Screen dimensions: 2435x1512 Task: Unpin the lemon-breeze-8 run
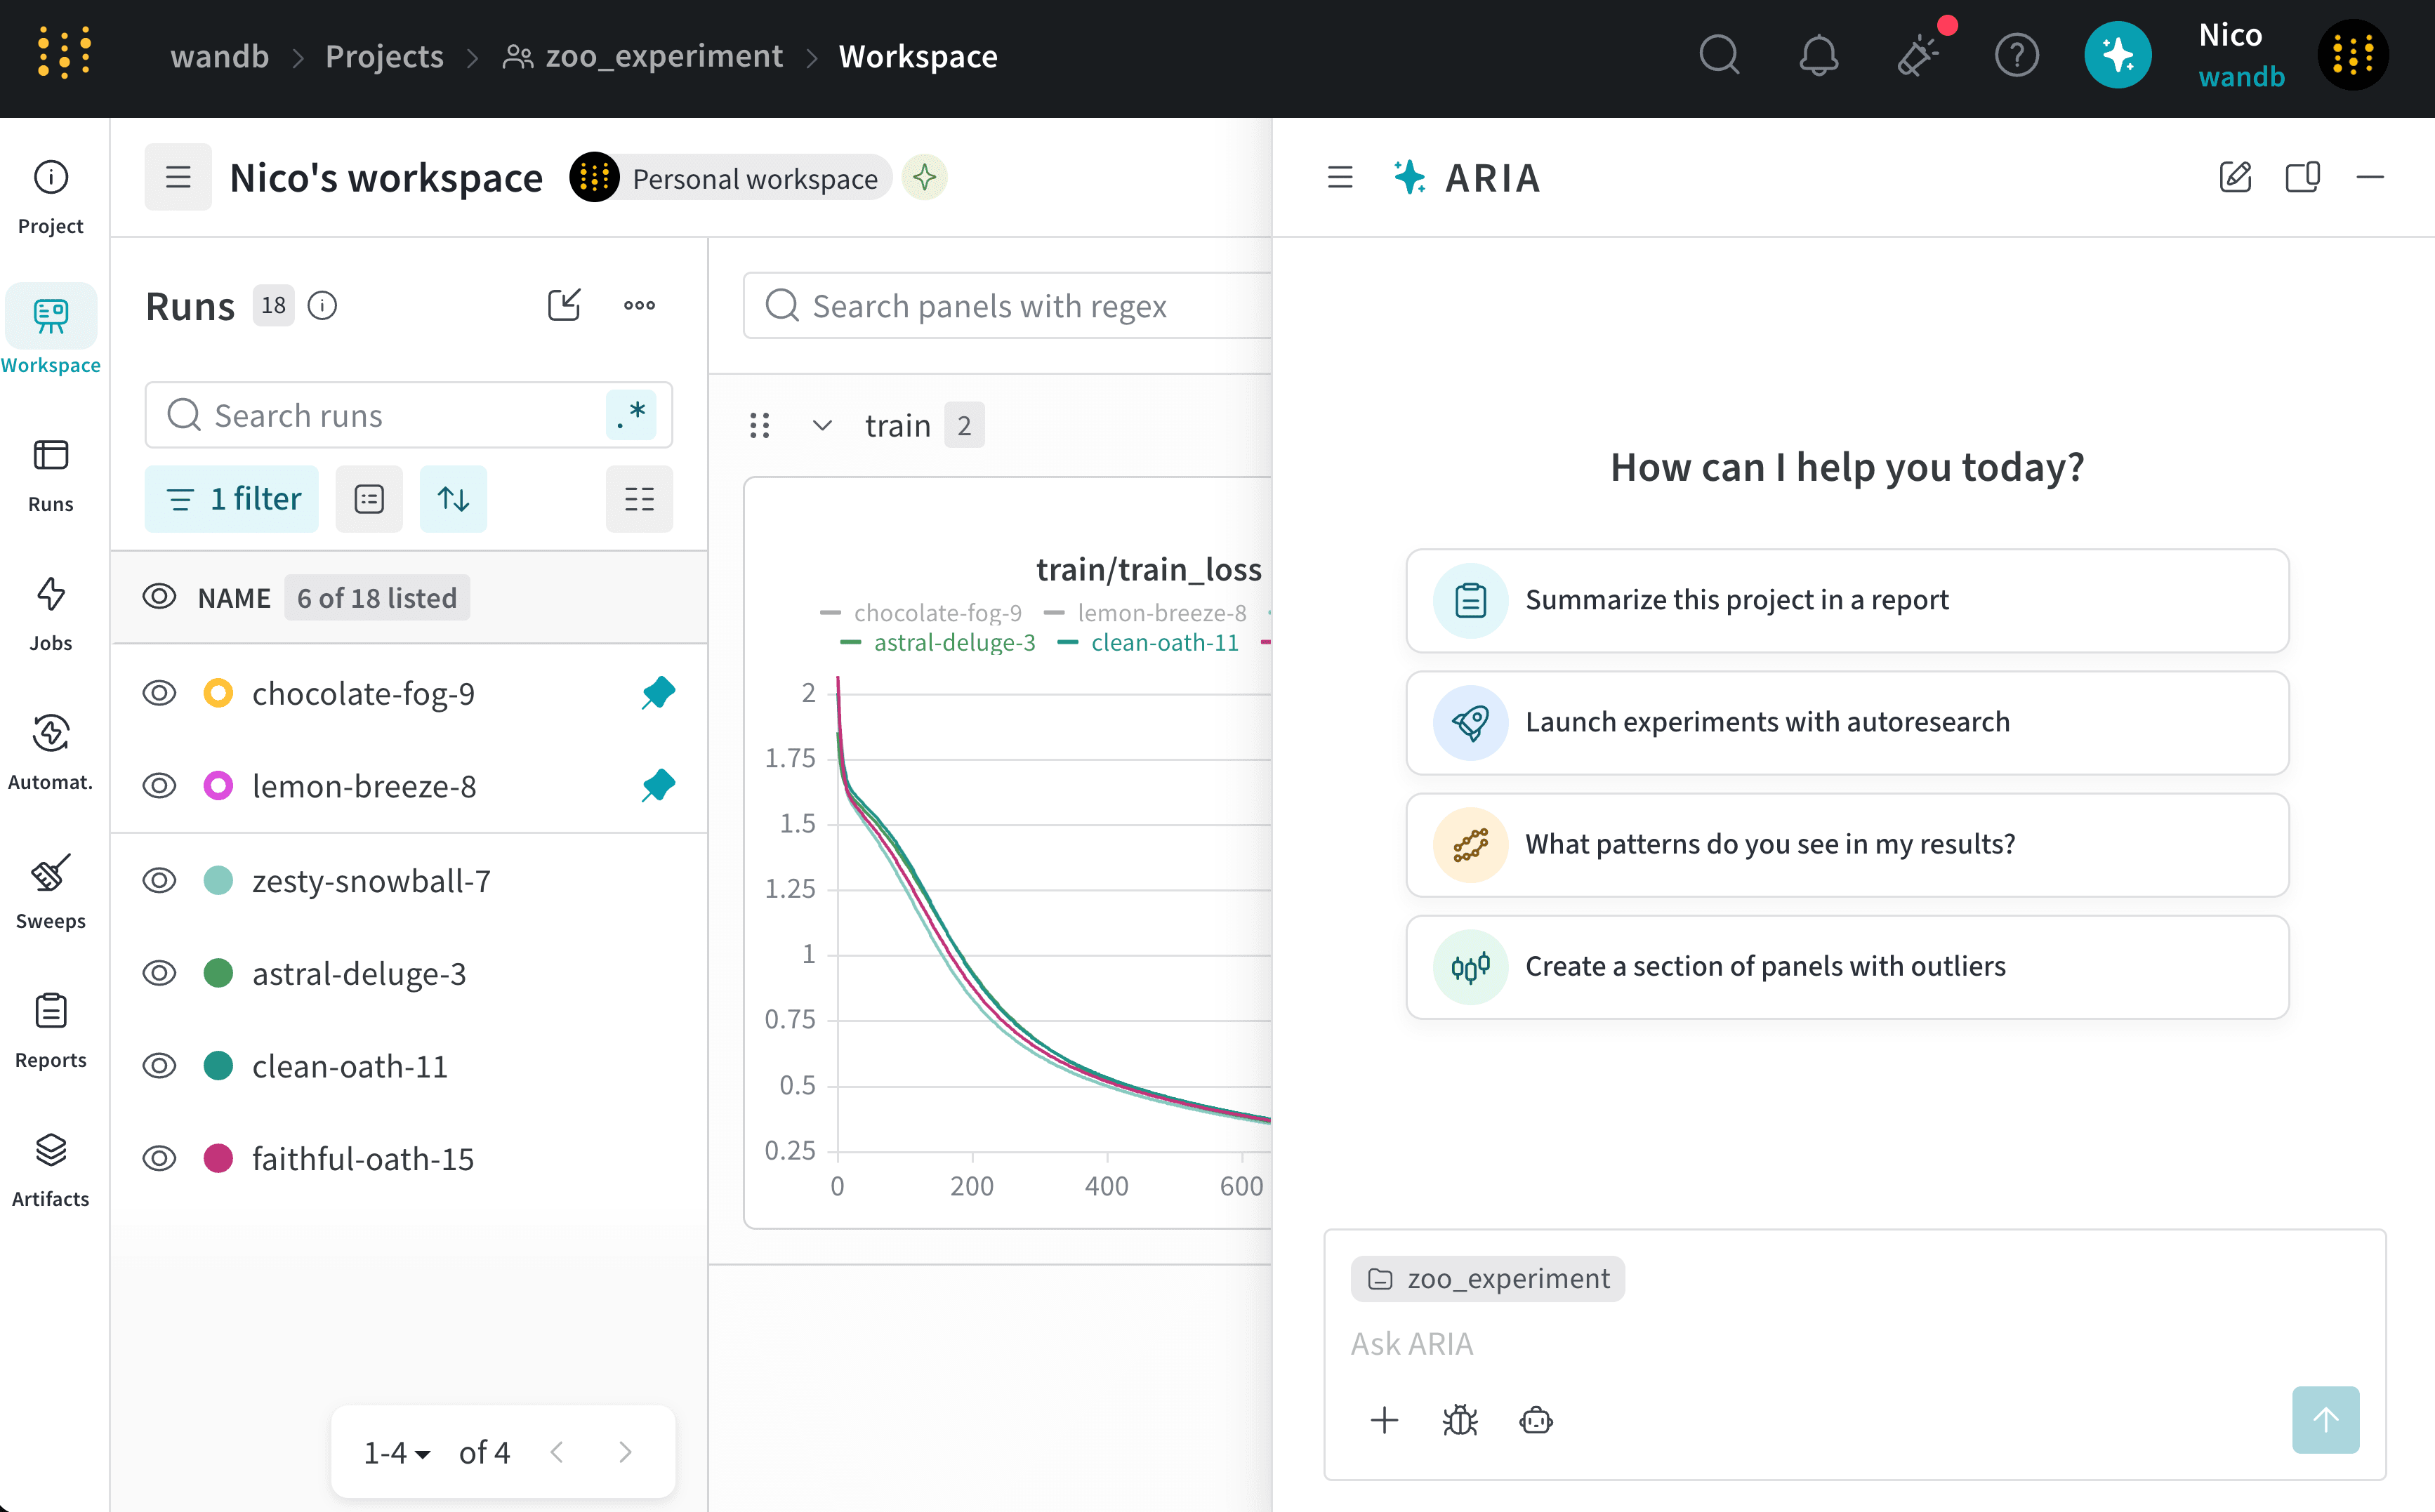coord(658,786)
